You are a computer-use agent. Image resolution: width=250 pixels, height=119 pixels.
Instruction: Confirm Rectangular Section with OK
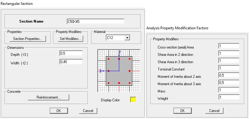tap(59, 111)
